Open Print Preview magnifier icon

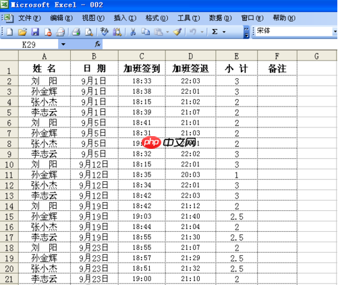click(x=89, y=32)
